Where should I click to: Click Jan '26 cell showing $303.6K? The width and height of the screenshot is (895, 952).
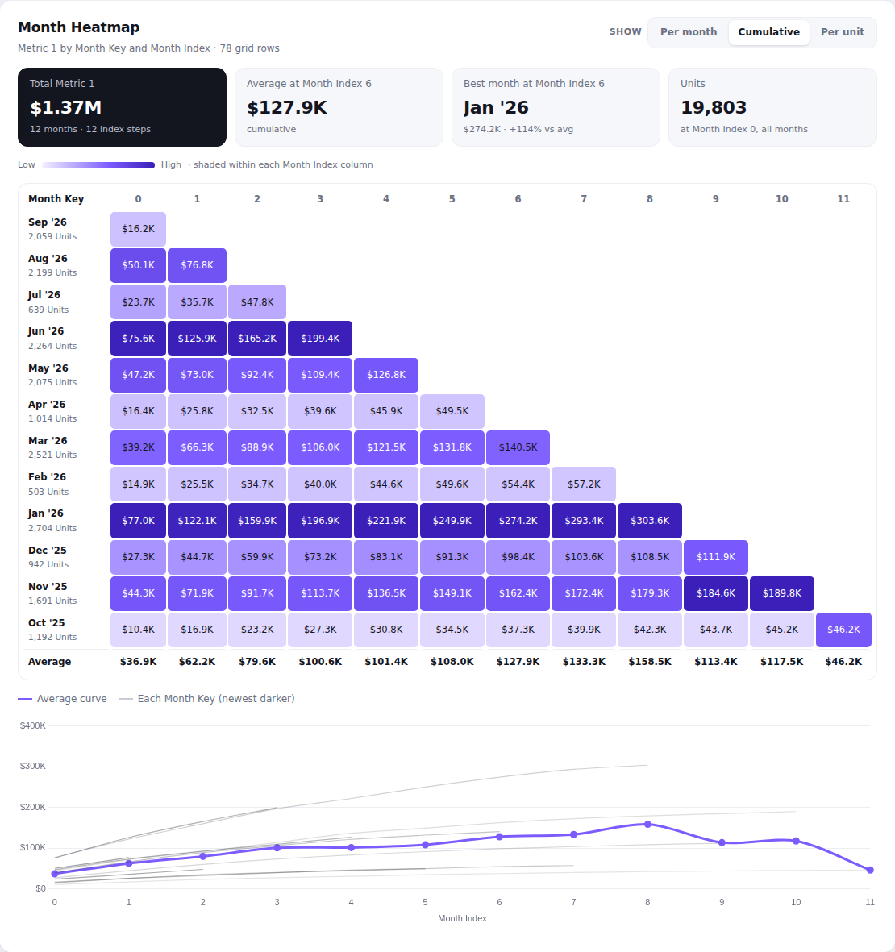coord(650,520)
